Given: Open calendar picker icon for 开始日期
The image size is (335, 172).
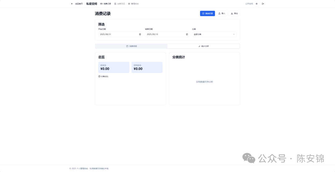Looking at the screenshot, I should tap(140, 34).
